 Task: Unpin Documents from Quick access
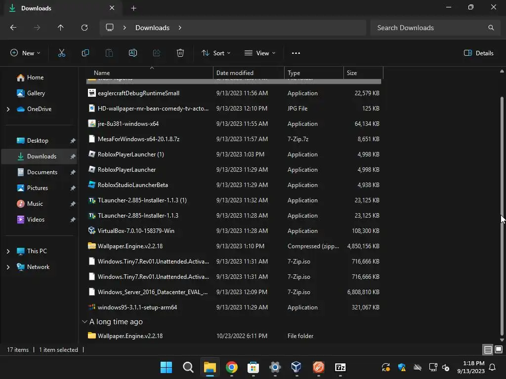[x=73, y=172]
